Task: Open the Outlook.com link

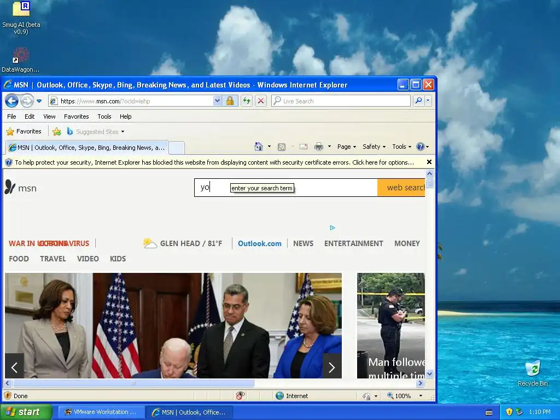Action: pos(260,243)
